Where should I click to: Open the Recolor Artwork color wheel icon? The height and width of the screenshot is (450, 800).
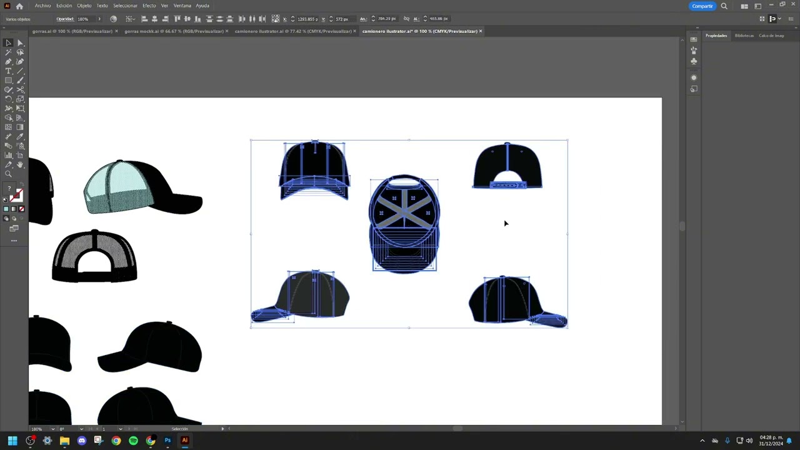click(x=113, y=19)
